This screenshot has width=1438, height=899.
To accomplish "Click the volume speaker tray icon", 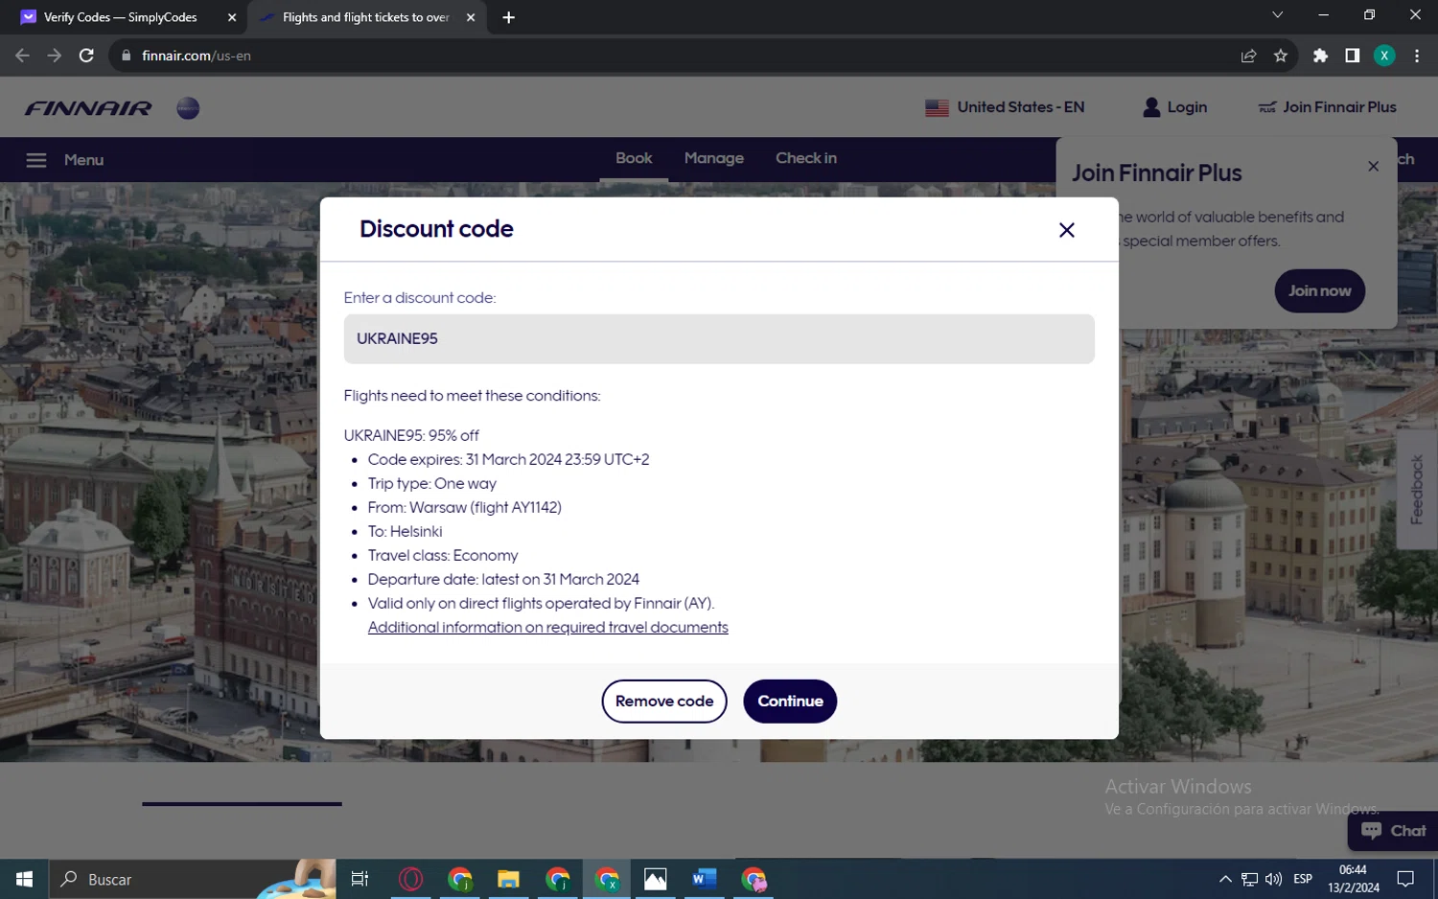I will coord(1273,879).
